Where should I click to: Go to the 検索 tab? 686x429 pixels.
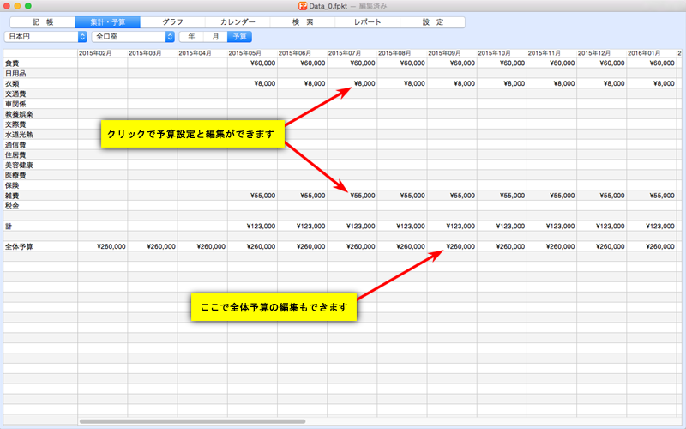[x=303, y=21]
